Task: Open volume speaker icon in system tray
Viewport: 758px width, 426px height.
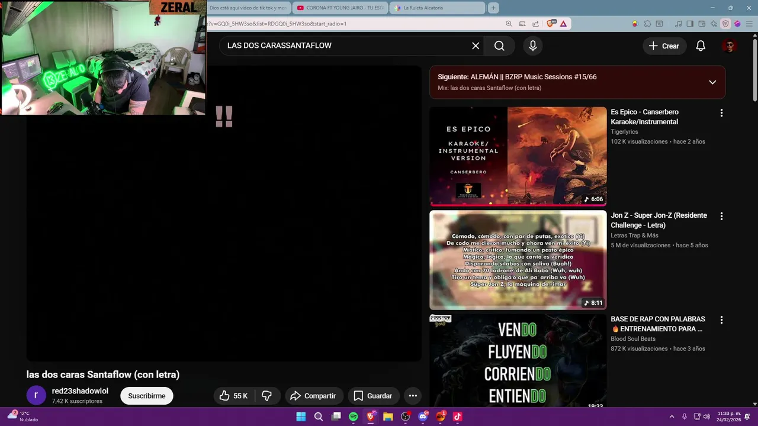Action: click(x=706, y=417)
